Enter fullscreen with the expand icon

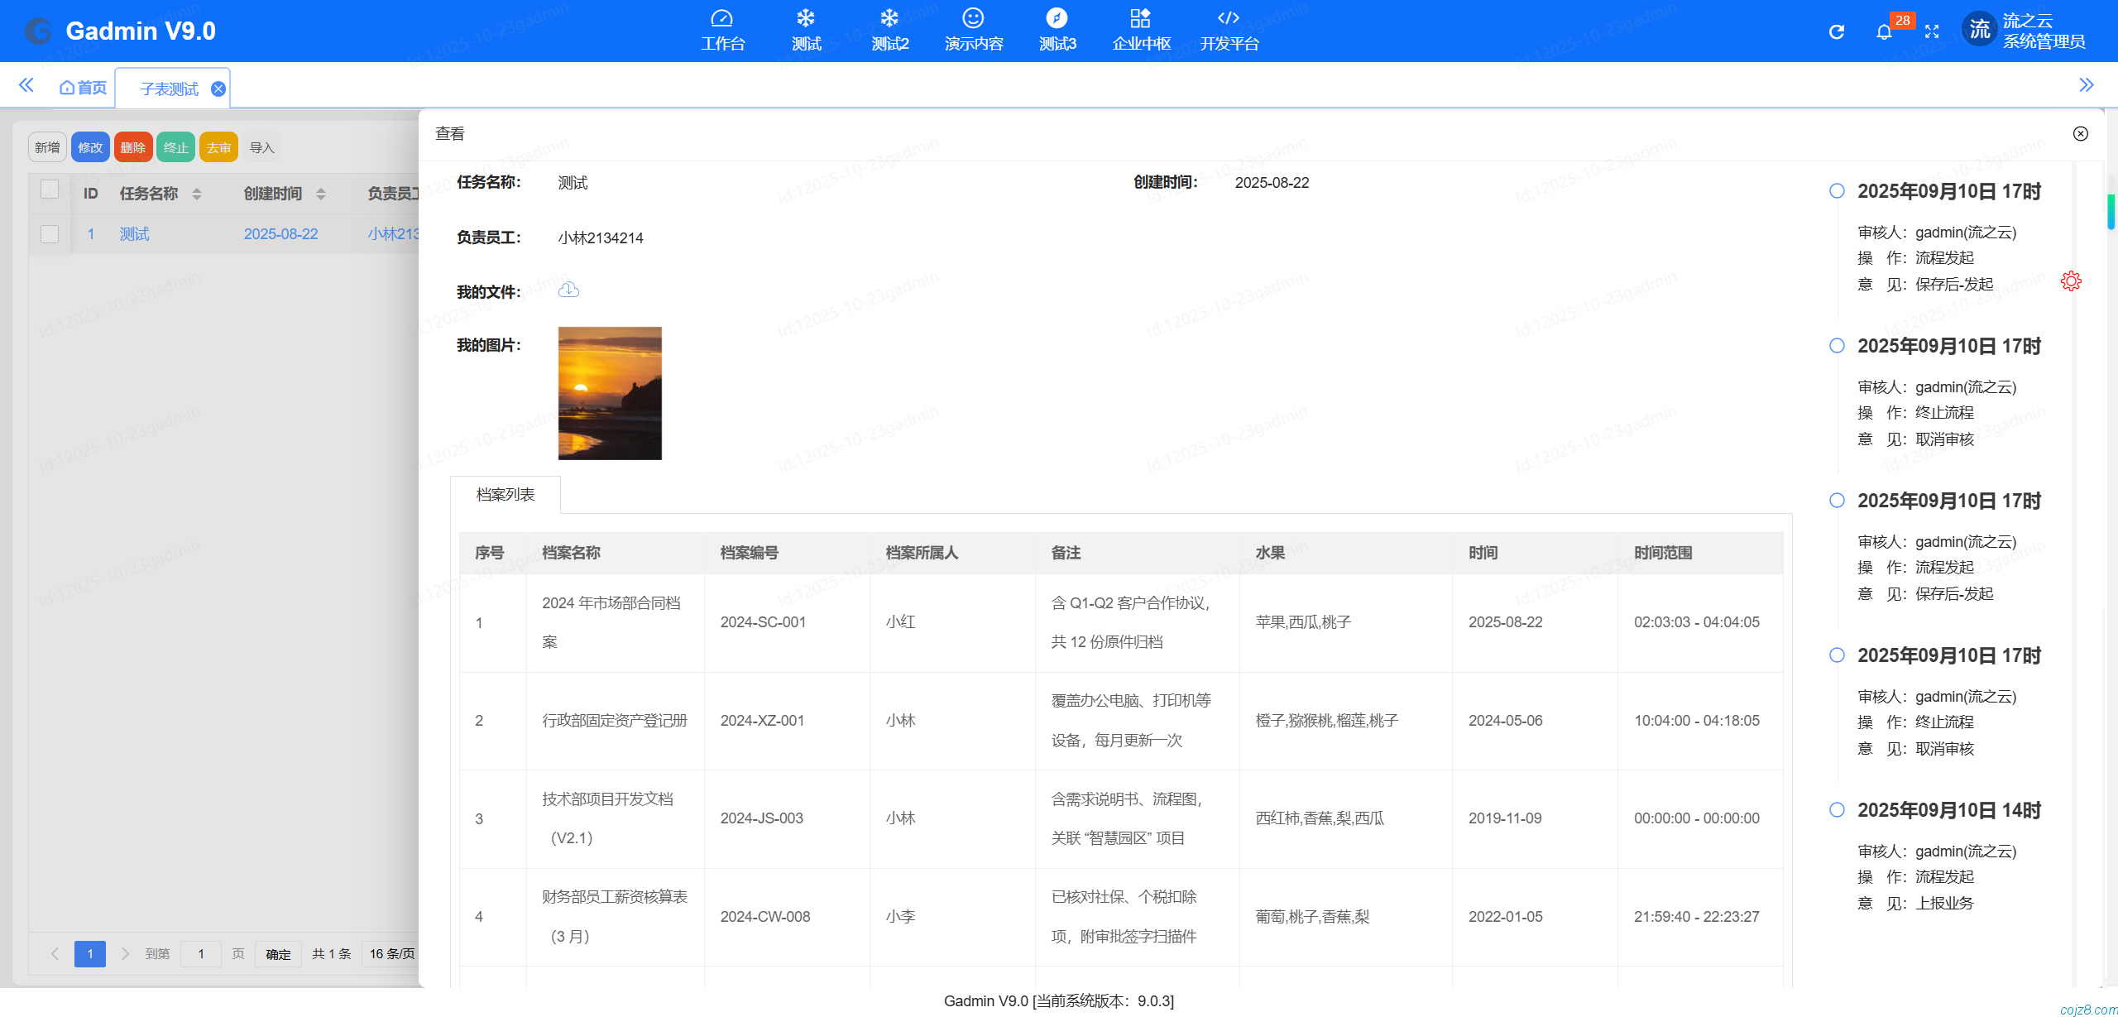click(x=1934, y=31)
